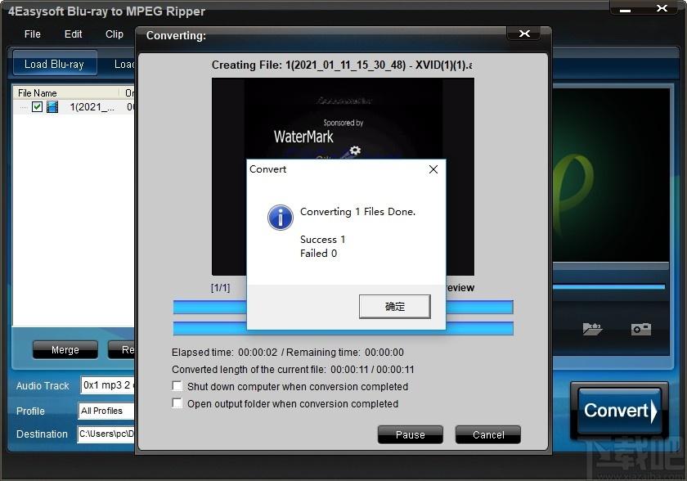Click the Destination path field
The image size is (687, 481).
click(x=106, y=434)
